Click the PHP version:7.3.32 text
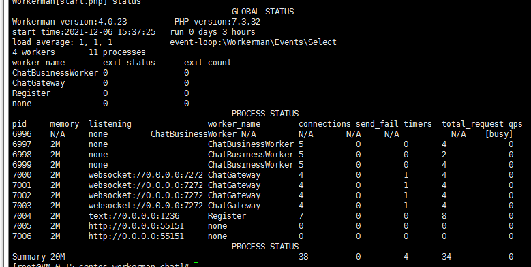 (x=217, y=22)
